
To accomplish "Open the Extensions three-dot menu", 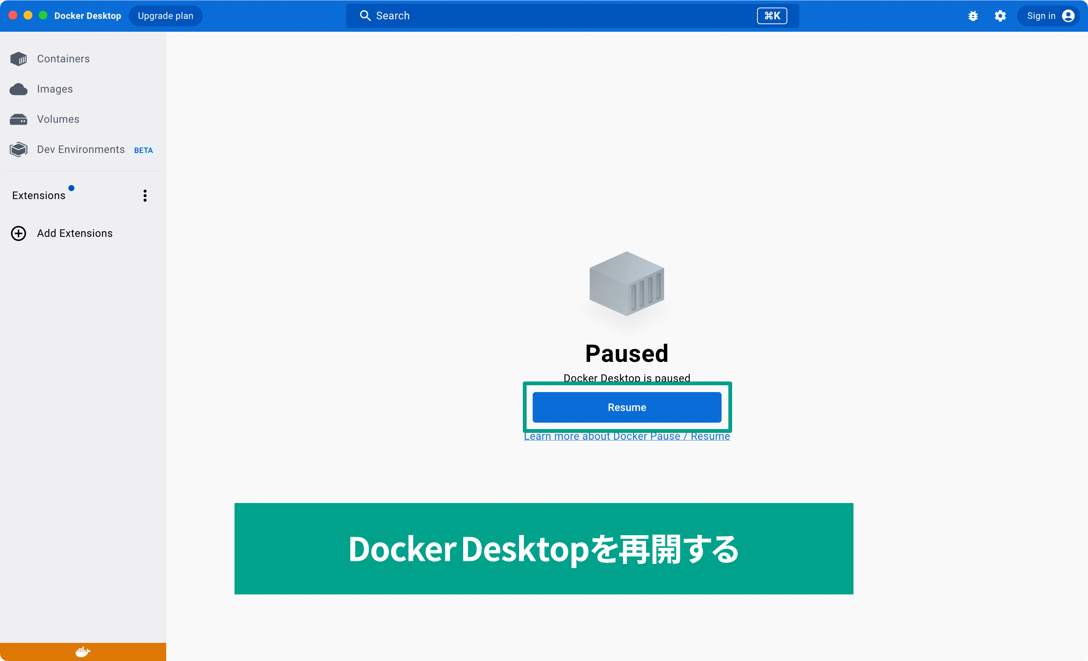I will pyautogui.click(x=145, y=196).
